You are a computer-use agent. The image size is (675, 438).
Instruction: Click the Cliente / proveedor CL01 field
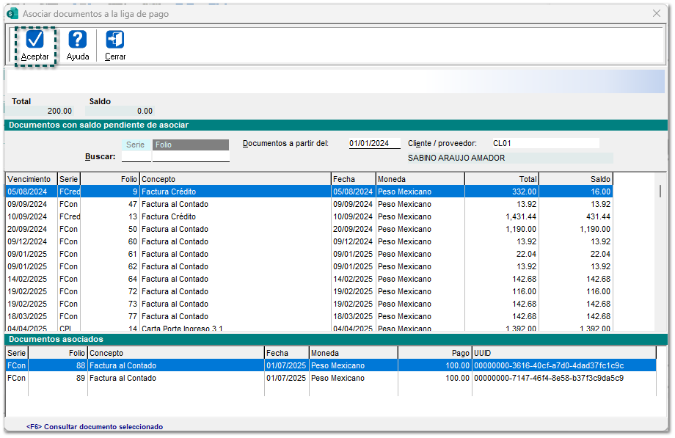[544, 144]
